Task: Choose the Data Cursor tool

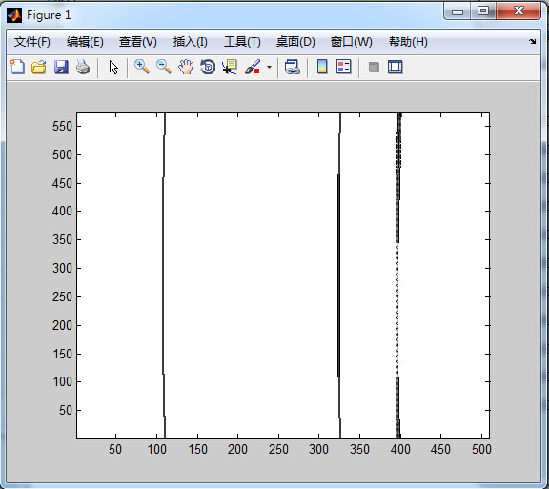Action: tap(230, 67)
